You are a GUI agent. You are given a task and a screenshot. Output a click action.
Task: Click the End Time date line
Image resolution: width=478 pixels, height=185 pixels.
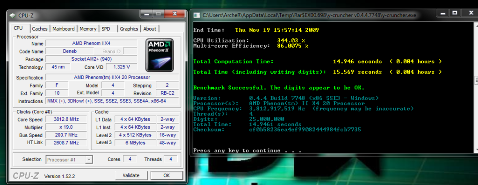pyautogui.click(x=256, y=30)
